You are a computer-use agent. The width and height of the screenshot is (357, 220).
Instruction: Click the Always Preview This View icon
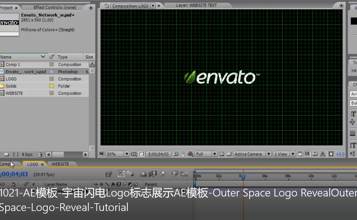(x=101, y=154)
